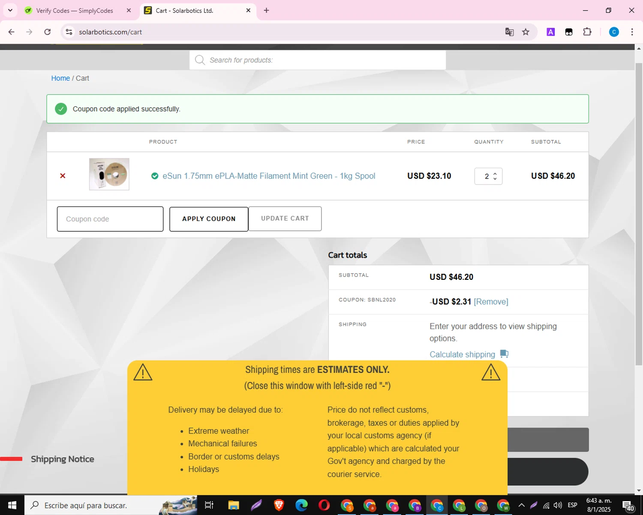Click the page vertical scrollbar thumb
The width and height of the screenshot is (643, 515).
639,214
